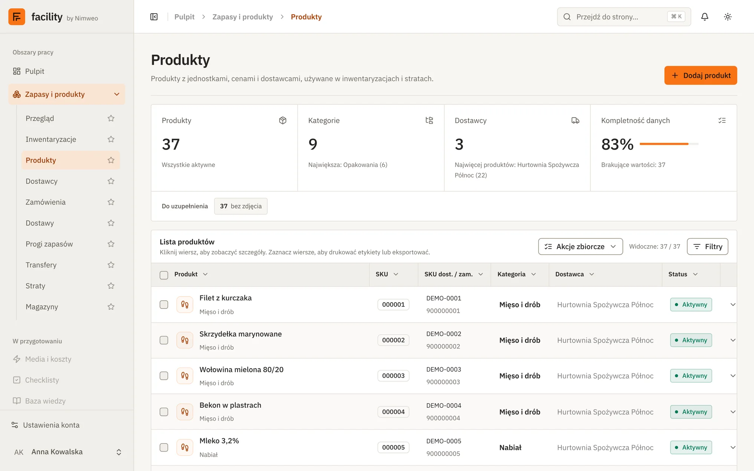This screenshot has height=471, width=754.
Task: Click the box icon in Produkty card
Action: pos(283,120)
